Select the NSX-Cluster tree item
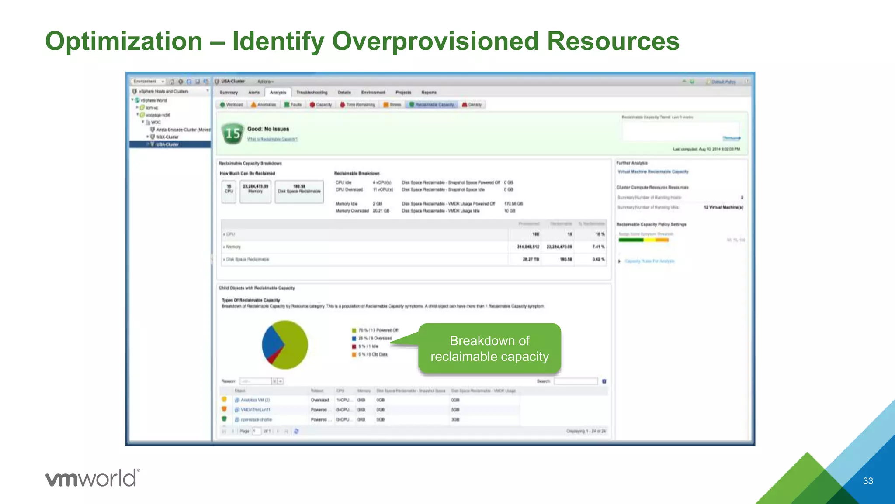The image size is (895, 504). coord(167,137)
